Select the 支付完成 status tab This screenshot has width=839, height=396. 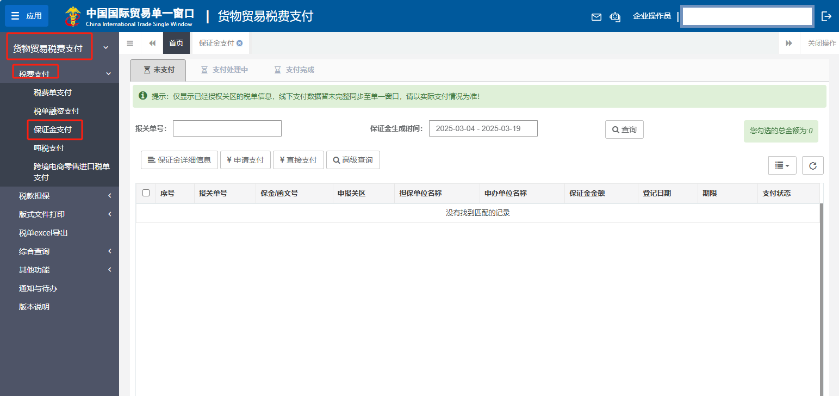pos(294,70)
